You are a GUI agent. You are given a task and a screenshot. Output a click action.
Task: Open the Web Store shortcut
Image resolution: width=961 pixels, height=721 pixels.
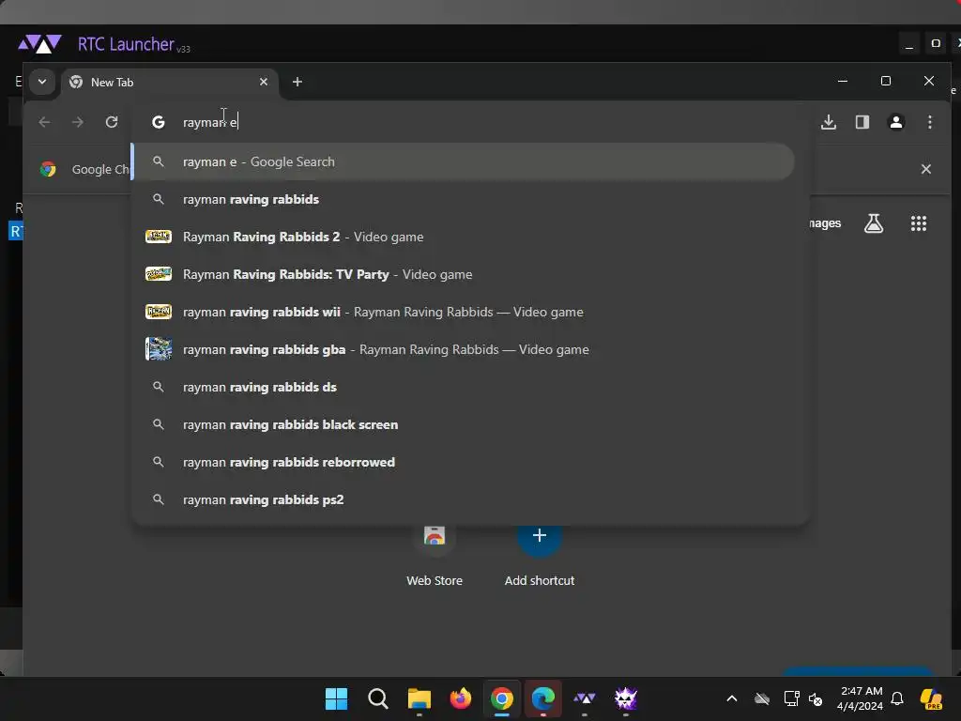[x=435, y=555]
